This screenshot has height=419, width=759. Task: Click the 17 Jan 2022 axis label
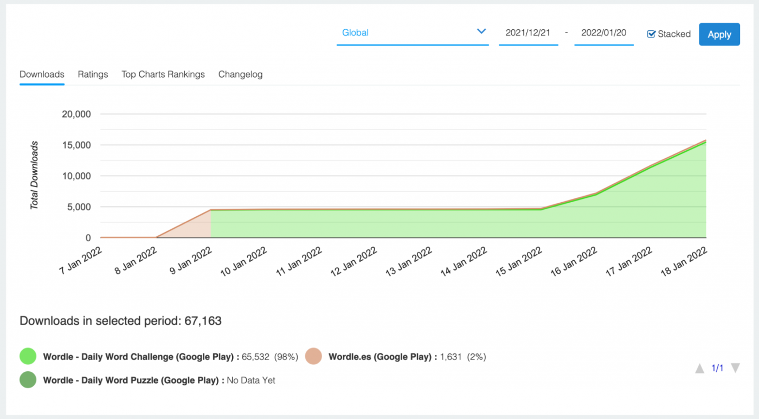[629, 261]
